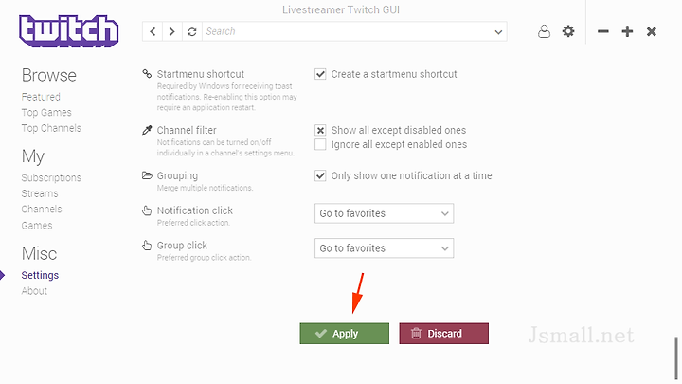Open Top Games in the sidebar

46,112
